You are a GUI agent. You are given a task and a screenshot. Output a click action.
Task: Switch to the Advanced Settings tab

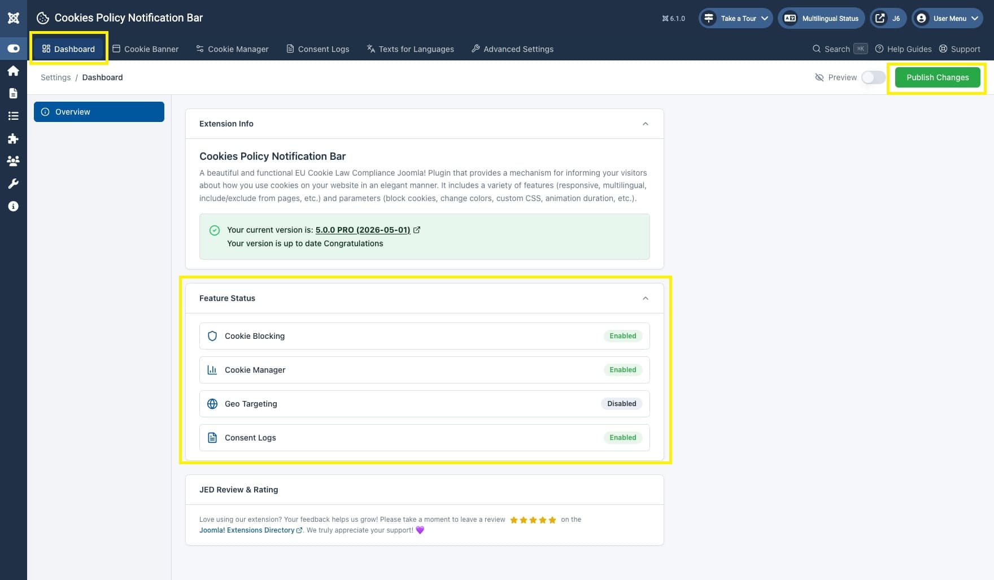pos(512,49)
